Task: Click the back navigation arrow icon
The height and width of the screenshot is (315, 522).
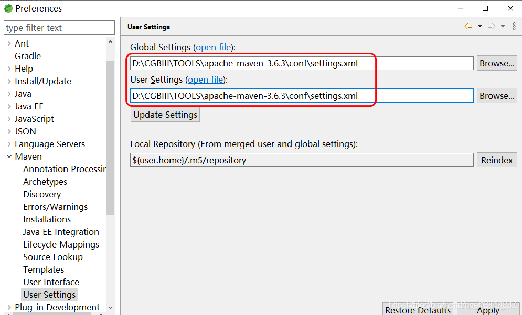Action: coord(468,26)
